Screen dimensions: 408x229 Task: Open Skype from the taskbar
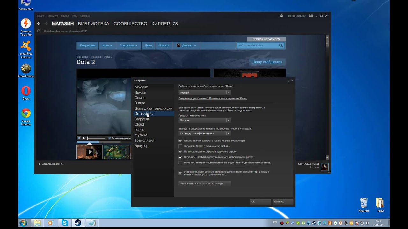[65, 223]
